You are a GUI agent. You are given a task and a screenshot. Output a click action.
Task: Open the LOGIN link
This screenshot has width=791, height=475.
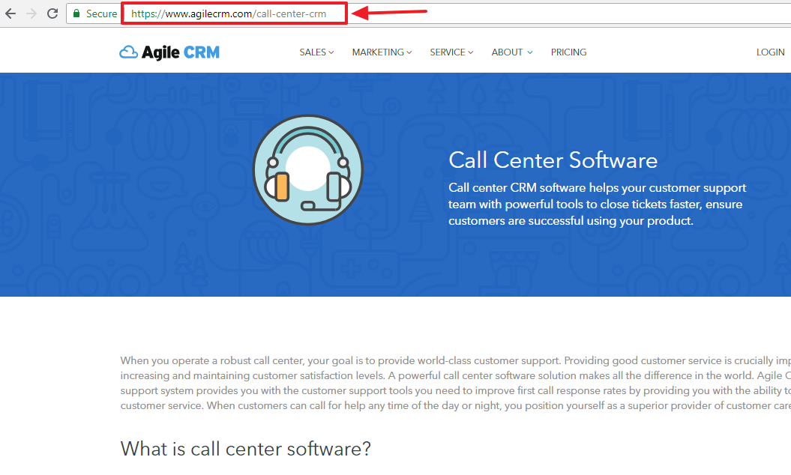[x=770, y=52]
